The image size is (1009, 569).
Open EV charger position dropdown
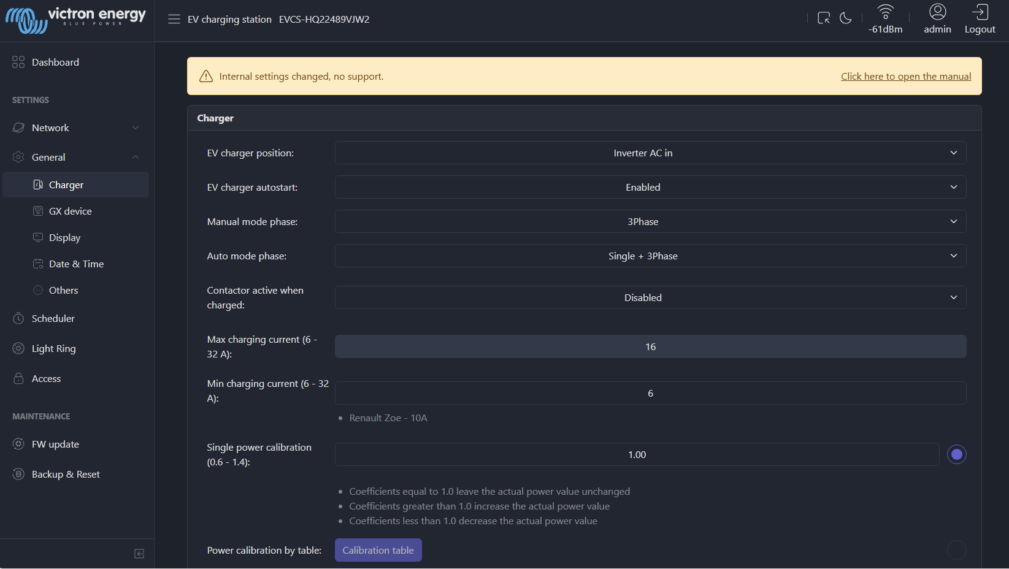[650, 153]
